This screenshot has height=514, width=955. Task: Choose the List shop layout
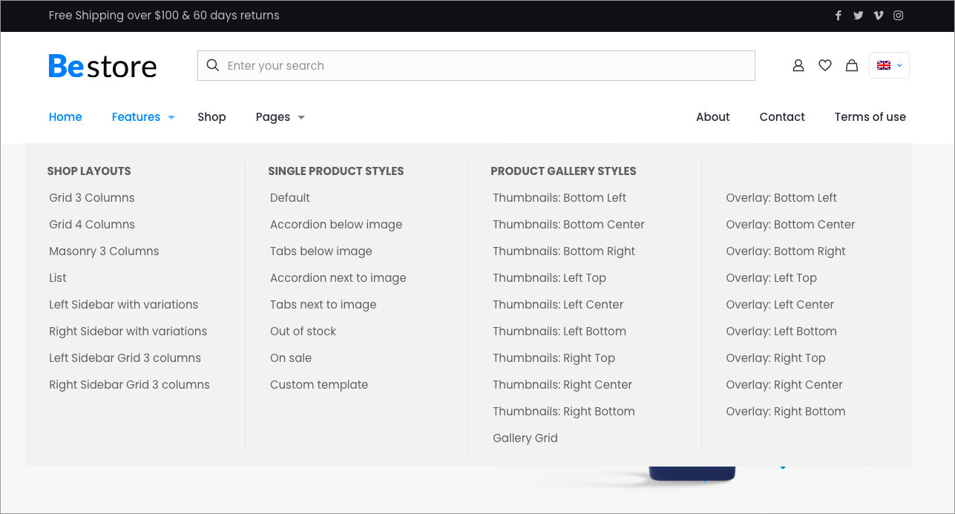click(58, 277)
